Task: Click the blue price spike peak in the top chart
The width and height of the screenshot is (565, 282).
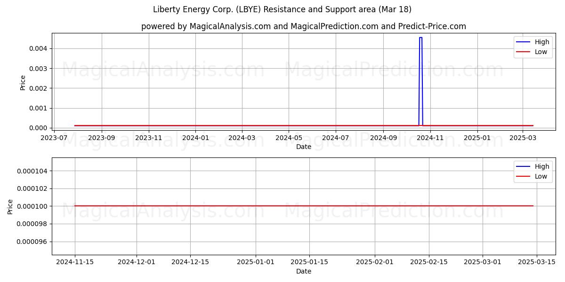Action: coord(420,38)
